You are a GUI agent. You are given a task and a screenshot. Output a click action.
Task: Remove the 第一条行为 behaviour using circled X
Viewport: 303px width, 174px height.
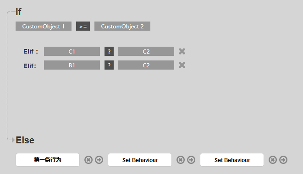coord(88,160)
